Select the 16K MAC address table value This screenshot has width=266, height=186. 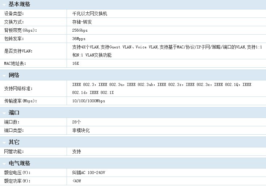pos(76,63)
